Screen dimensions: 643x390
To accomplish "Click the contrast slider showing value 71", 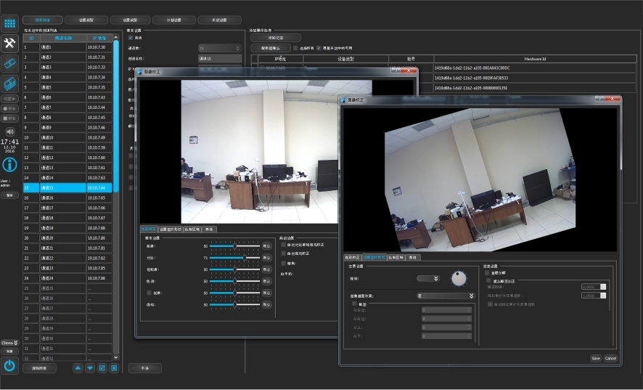I will pyautogui.click(x=245, y=257).
